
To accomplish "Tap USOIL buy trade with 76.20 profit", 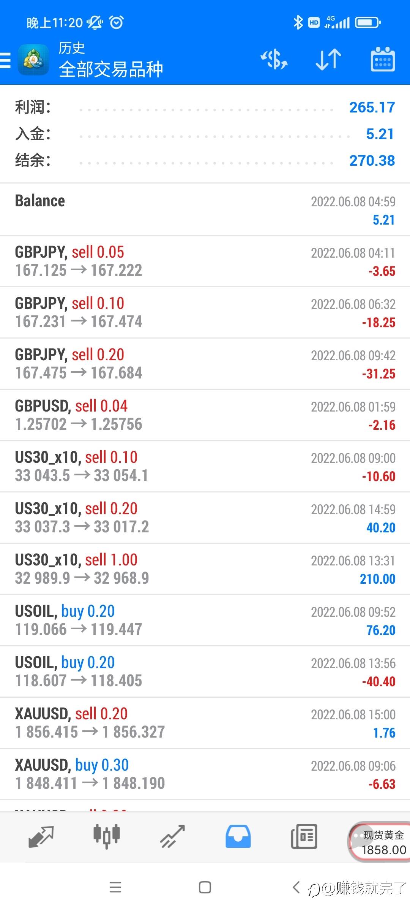I will (x=205, y=620).
